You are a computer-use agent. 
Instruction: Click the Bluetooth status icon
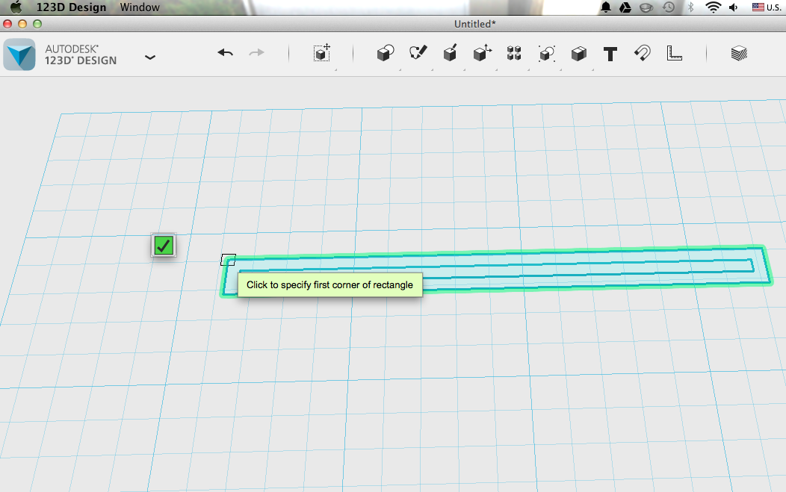[x=690, y=7]
